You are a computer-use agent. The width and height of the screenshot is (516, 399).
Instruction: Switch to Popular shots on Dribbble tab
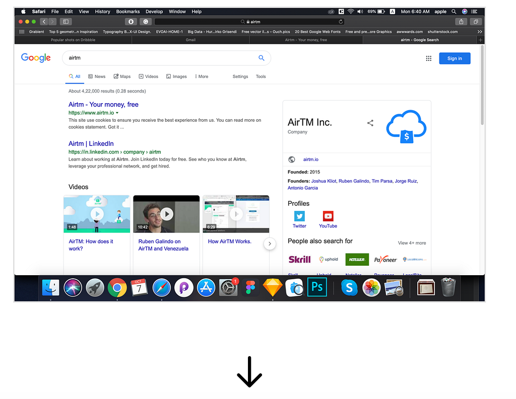[73, 40]
